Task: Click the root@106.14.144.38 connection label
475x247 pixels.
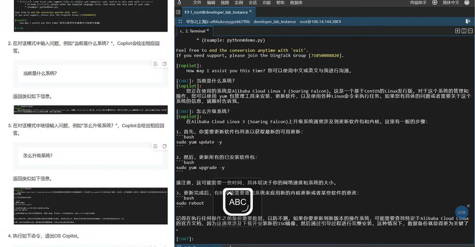Action: coord(318,22)
